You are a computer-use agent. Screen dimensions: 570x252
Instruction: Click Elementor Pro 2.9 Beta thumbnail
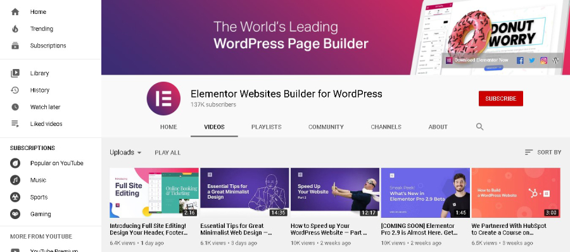[426, 192]
